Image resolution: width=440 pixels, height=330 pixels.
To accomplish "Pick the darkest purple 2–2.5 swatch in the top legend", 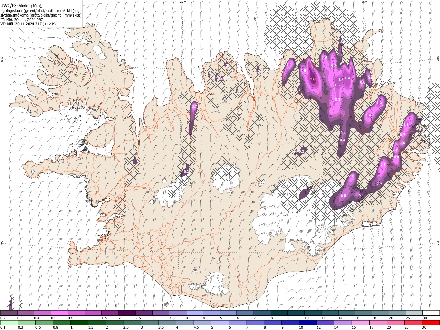I will click(127, 313).
